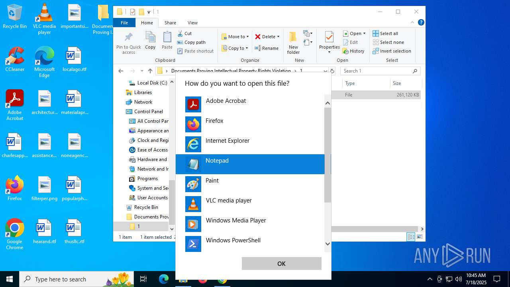Choose Windows Media Player in the list
This screenshot has width=510, height=287.
[x=250, y=224]
